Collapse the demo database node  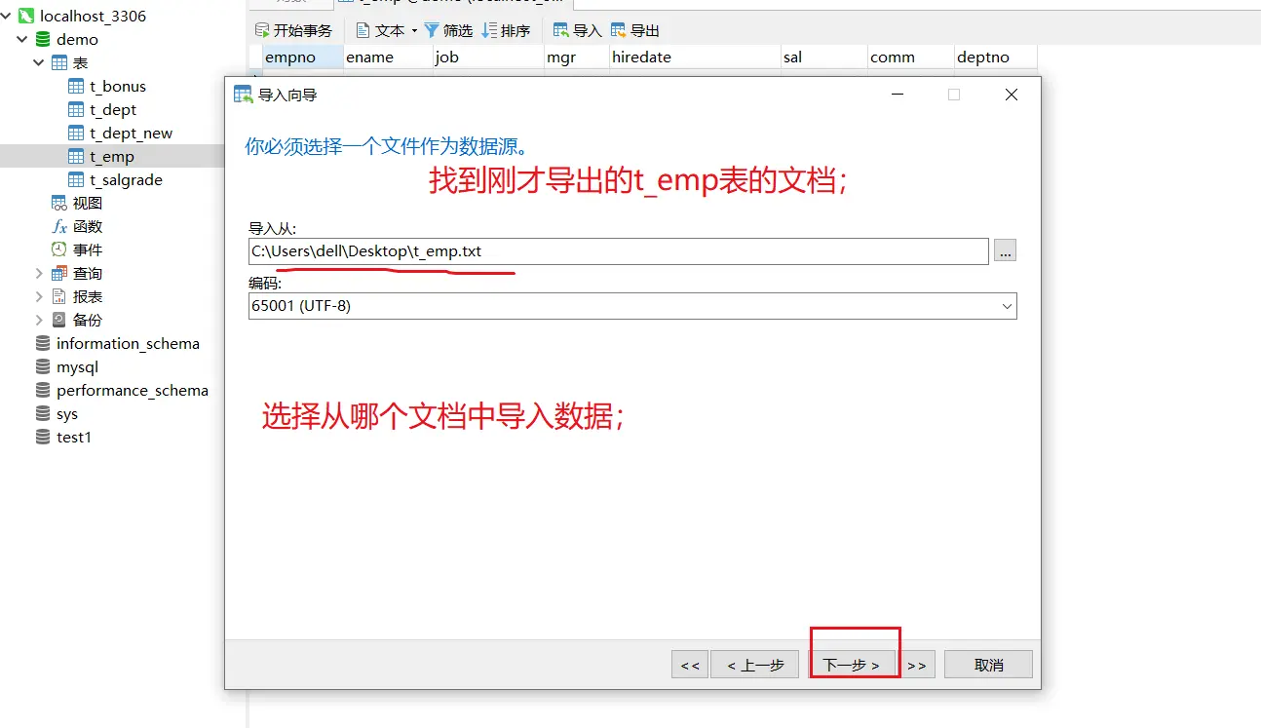22,40
